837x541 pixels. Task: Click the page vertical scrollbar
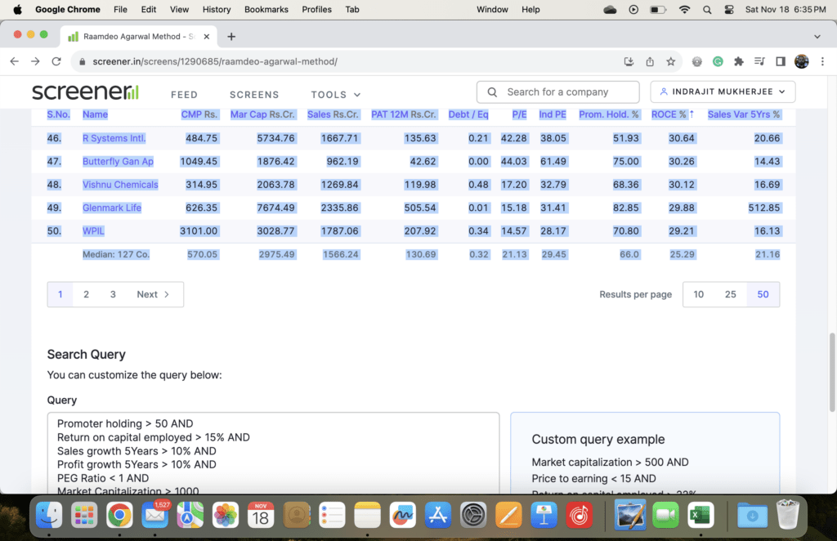(831, 373)
